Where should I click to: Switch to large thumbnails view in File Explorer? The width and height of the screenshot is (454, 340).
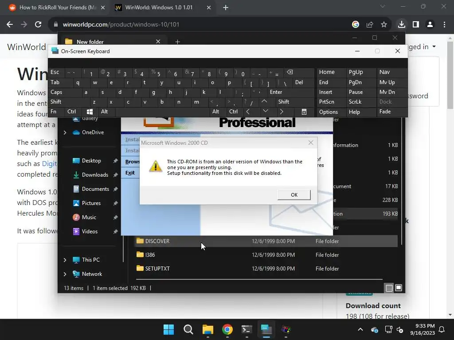pyautogui.click(x=399, y=288)
